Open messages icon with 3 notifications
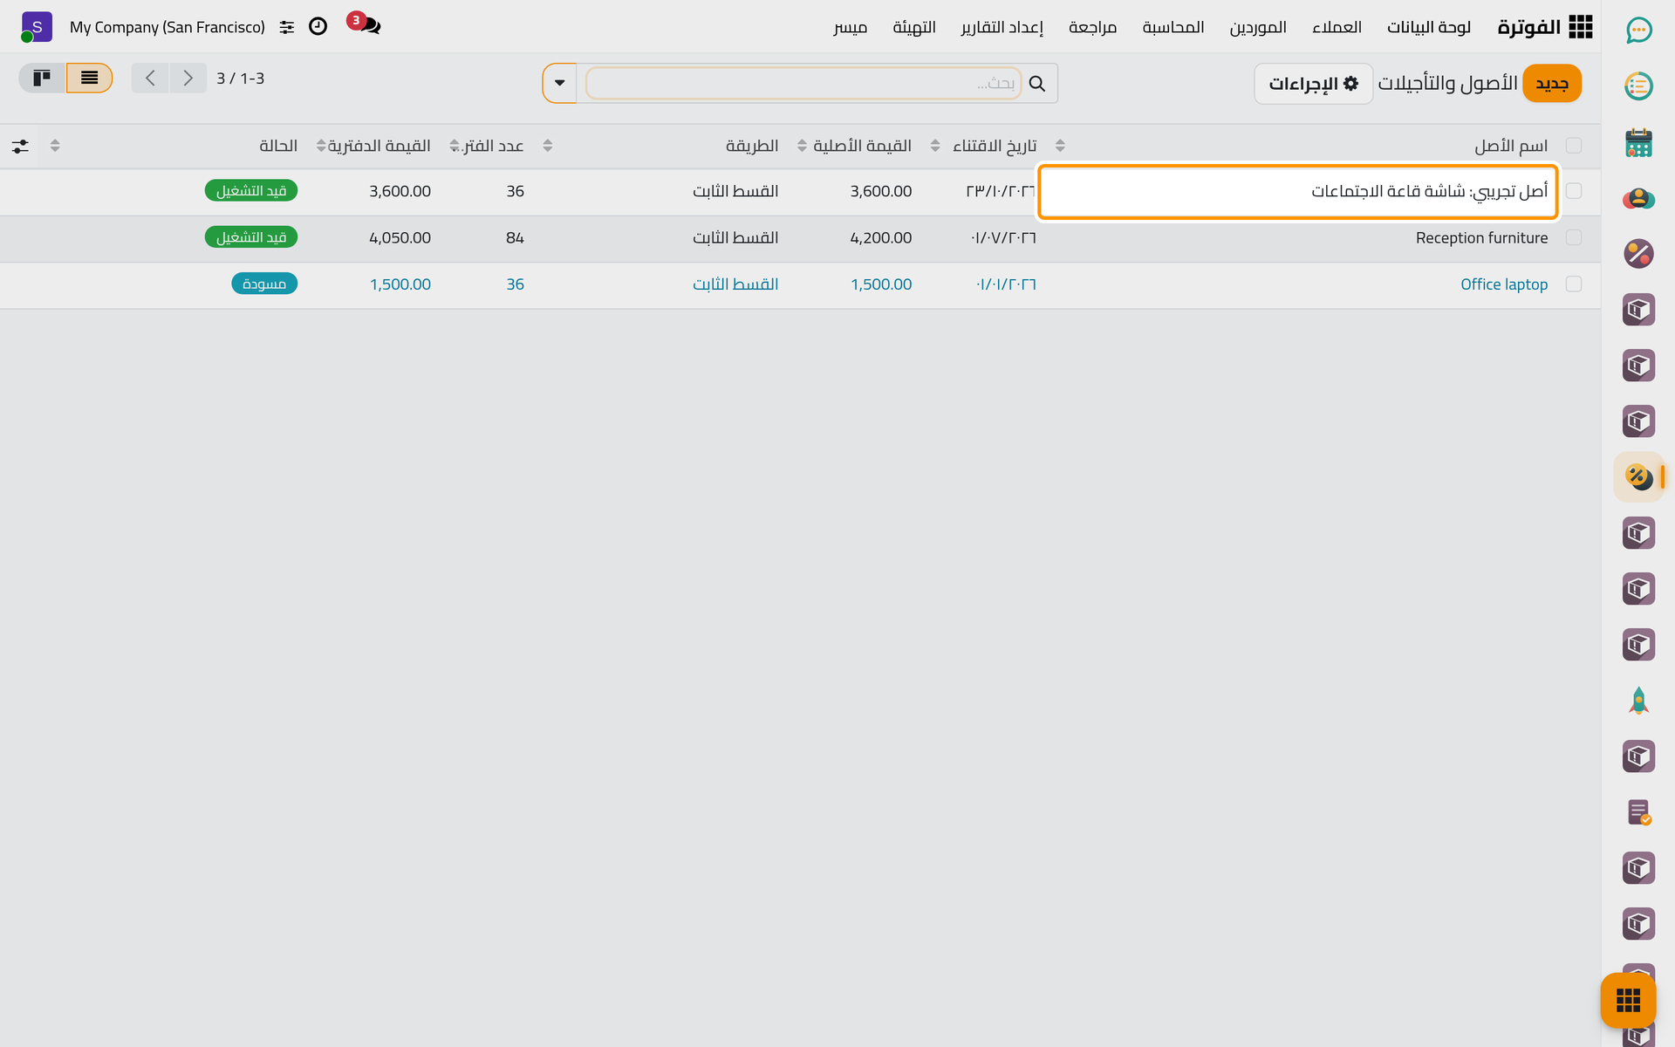This screenshot has width=1675, height=1047. pyautogui.click(x=365, y=24)
